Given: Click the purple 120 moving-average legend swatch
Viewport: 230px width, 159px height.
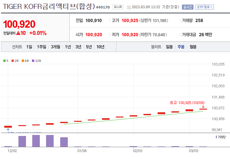Looking at the screenshot, I should [33, 61].
